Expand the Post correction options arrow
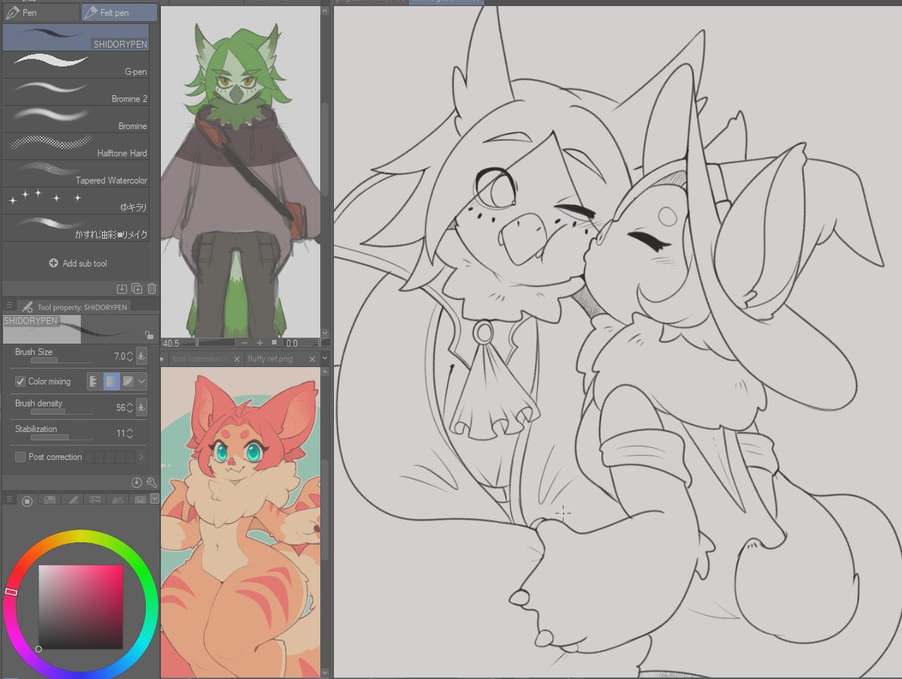Image resolution: width=902 pixels, height=679 pixels. 141,456
